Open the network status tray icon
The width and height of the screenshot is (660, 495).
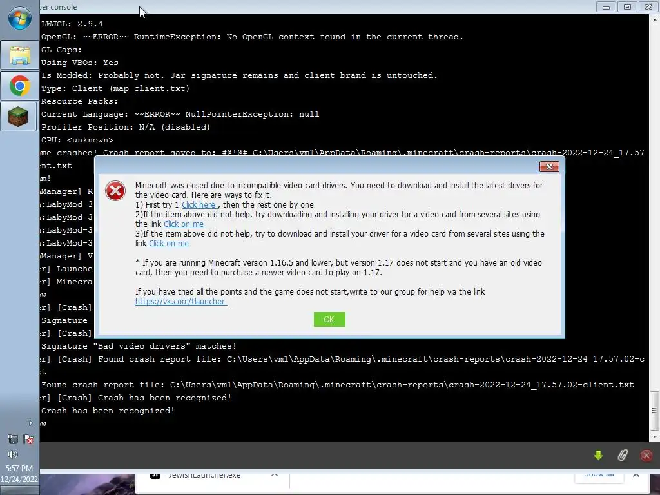point(13,440)
